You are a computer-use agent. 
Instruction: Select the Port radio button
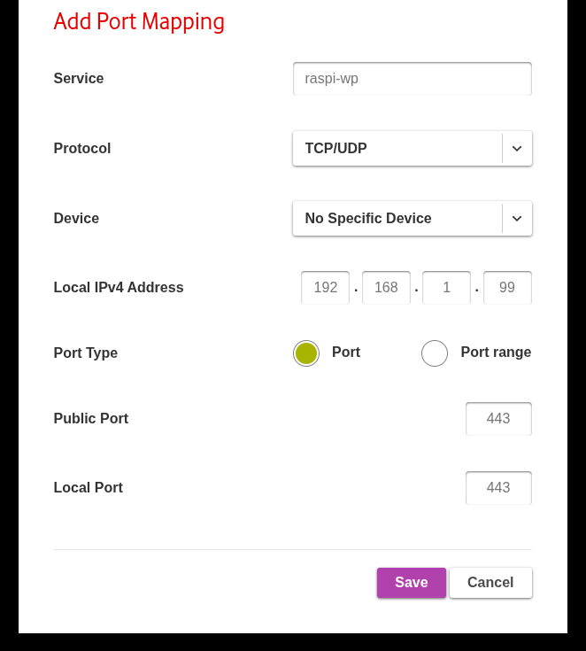pos(306,353)
